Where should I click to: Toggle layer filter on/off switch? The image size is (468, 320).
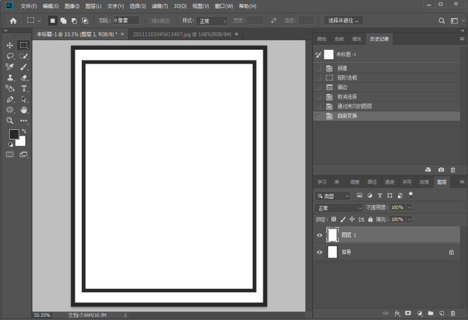pyautogui.click(x=411, y=195)
